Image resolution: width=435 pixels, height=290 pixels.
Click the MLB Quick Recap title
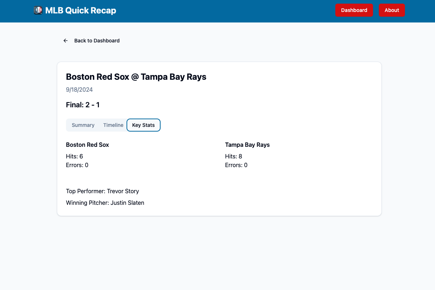(80, 11)
